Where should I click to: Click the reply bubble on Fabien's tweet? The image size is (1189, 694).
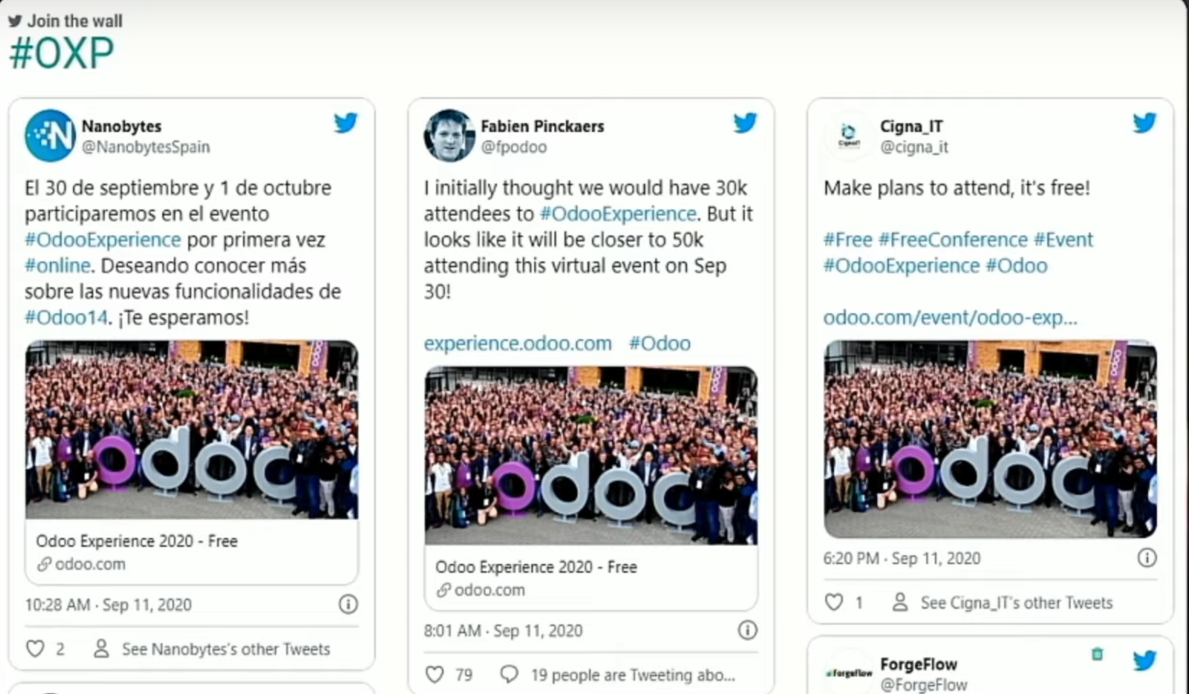tap(509, 674)
